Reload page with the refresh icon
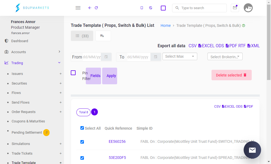 pyautogui.click(x=96, y=8)
